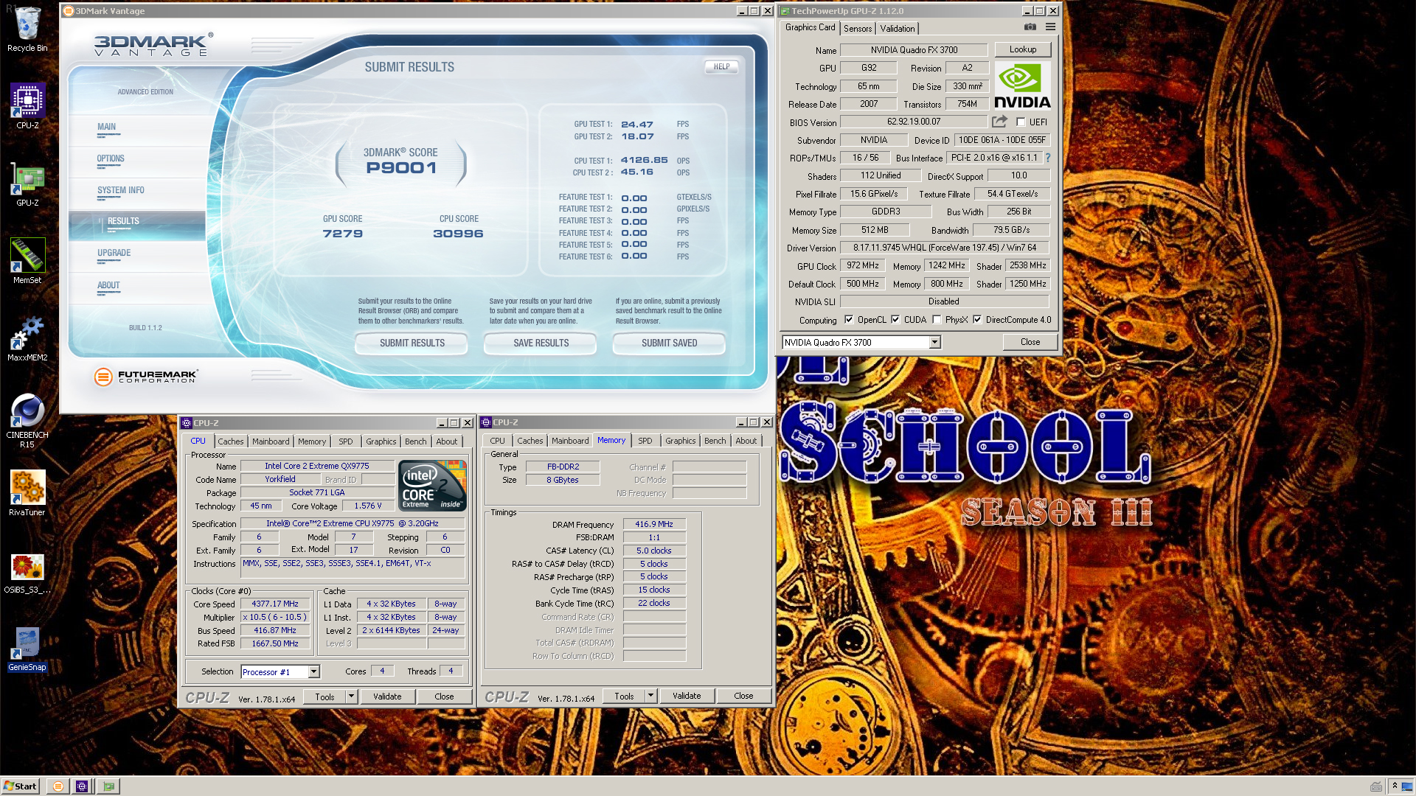Screen dimensions: 1416x796
Task: Click the Windows Start button
Action: coord(20,786)
